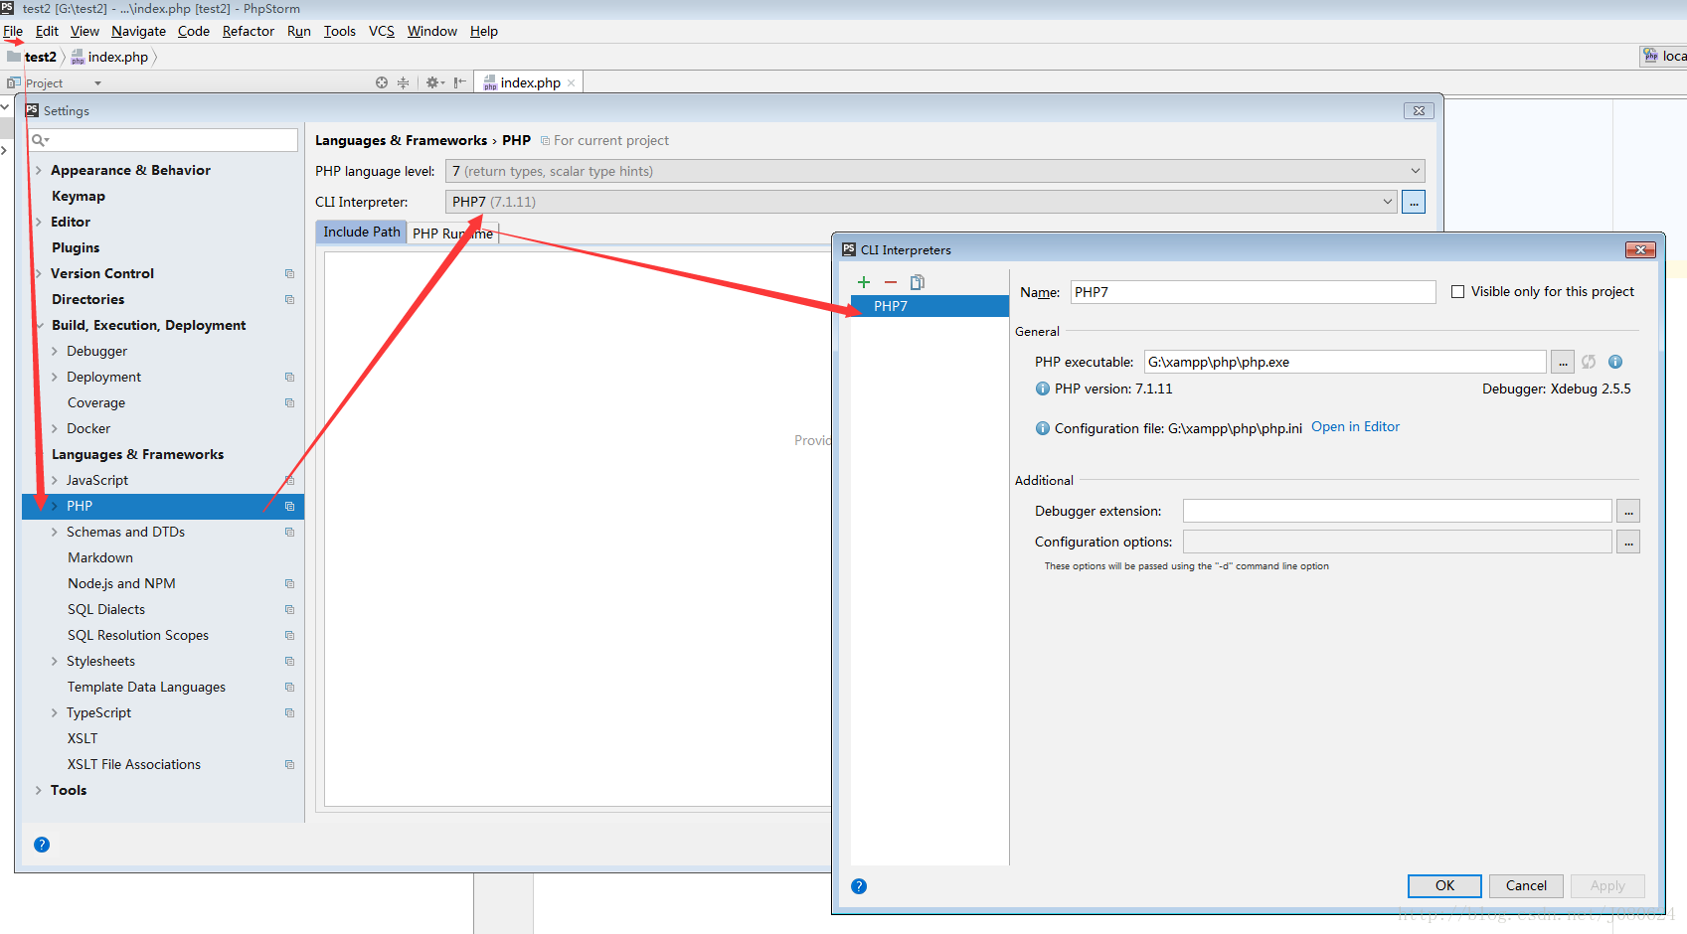Viewport: 1687px width, 934px height.
Task: Click the help icon in CLI Interpreters dialog
Action: pyautogui.click(x=859, y=886)
